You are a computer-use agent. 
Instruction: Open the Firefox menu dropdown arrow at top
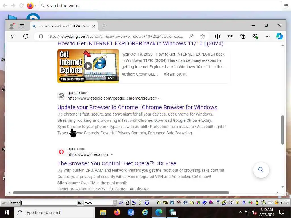click(x=36, y=6)
